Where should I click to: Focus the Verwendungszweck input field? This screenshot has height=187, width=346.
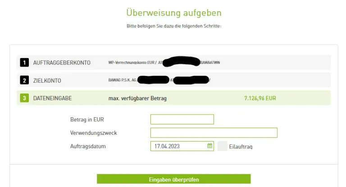[214, 133]
